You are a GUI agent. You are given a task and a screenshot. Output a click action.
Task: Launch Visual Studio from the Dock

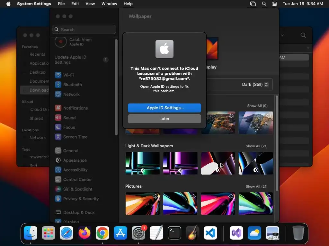pyautogui.click(x=236, y=233)
